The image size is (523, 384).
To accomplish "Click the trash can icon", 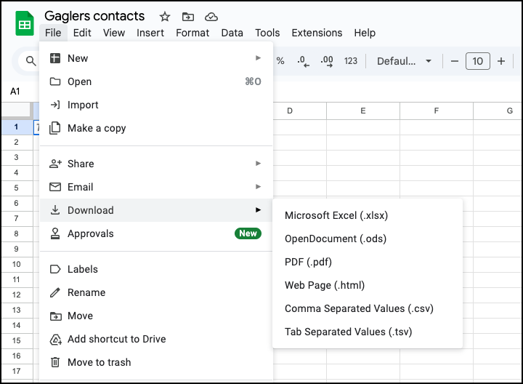I will pyautogui.click(x=55, y=362).
